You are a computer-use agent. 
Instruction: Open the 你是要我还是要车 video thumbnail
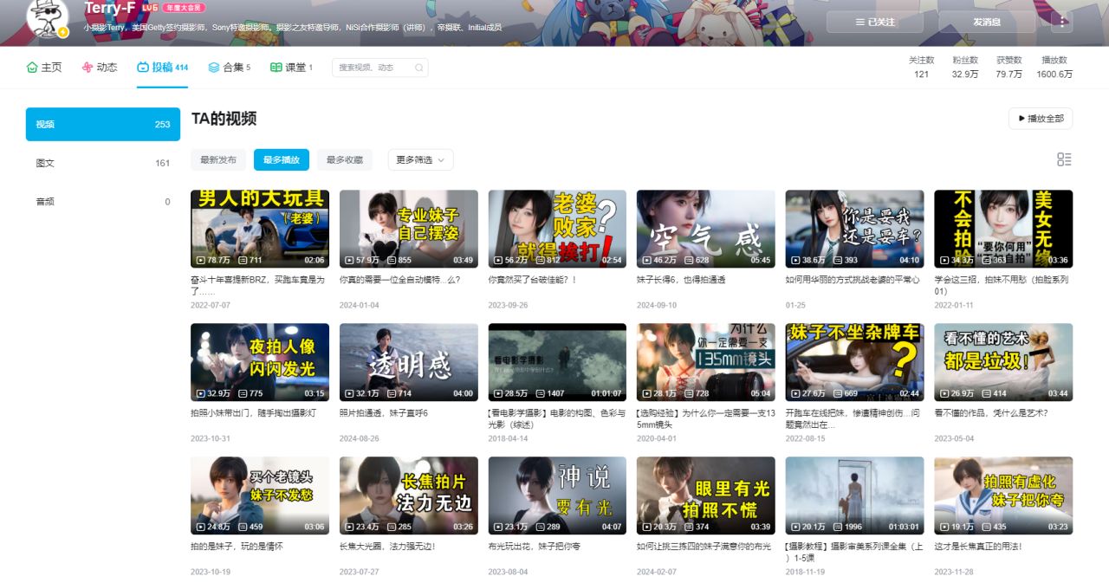click(854, 229)
